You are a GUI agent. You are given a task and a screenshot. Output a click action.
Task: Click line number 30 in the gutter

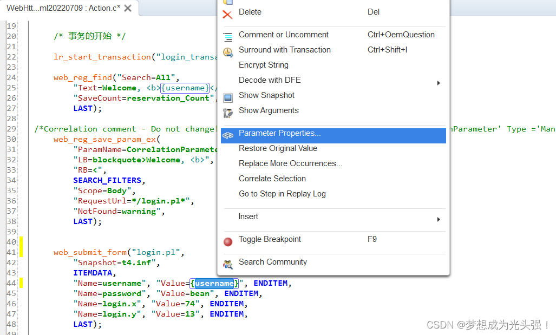point(11,139)
